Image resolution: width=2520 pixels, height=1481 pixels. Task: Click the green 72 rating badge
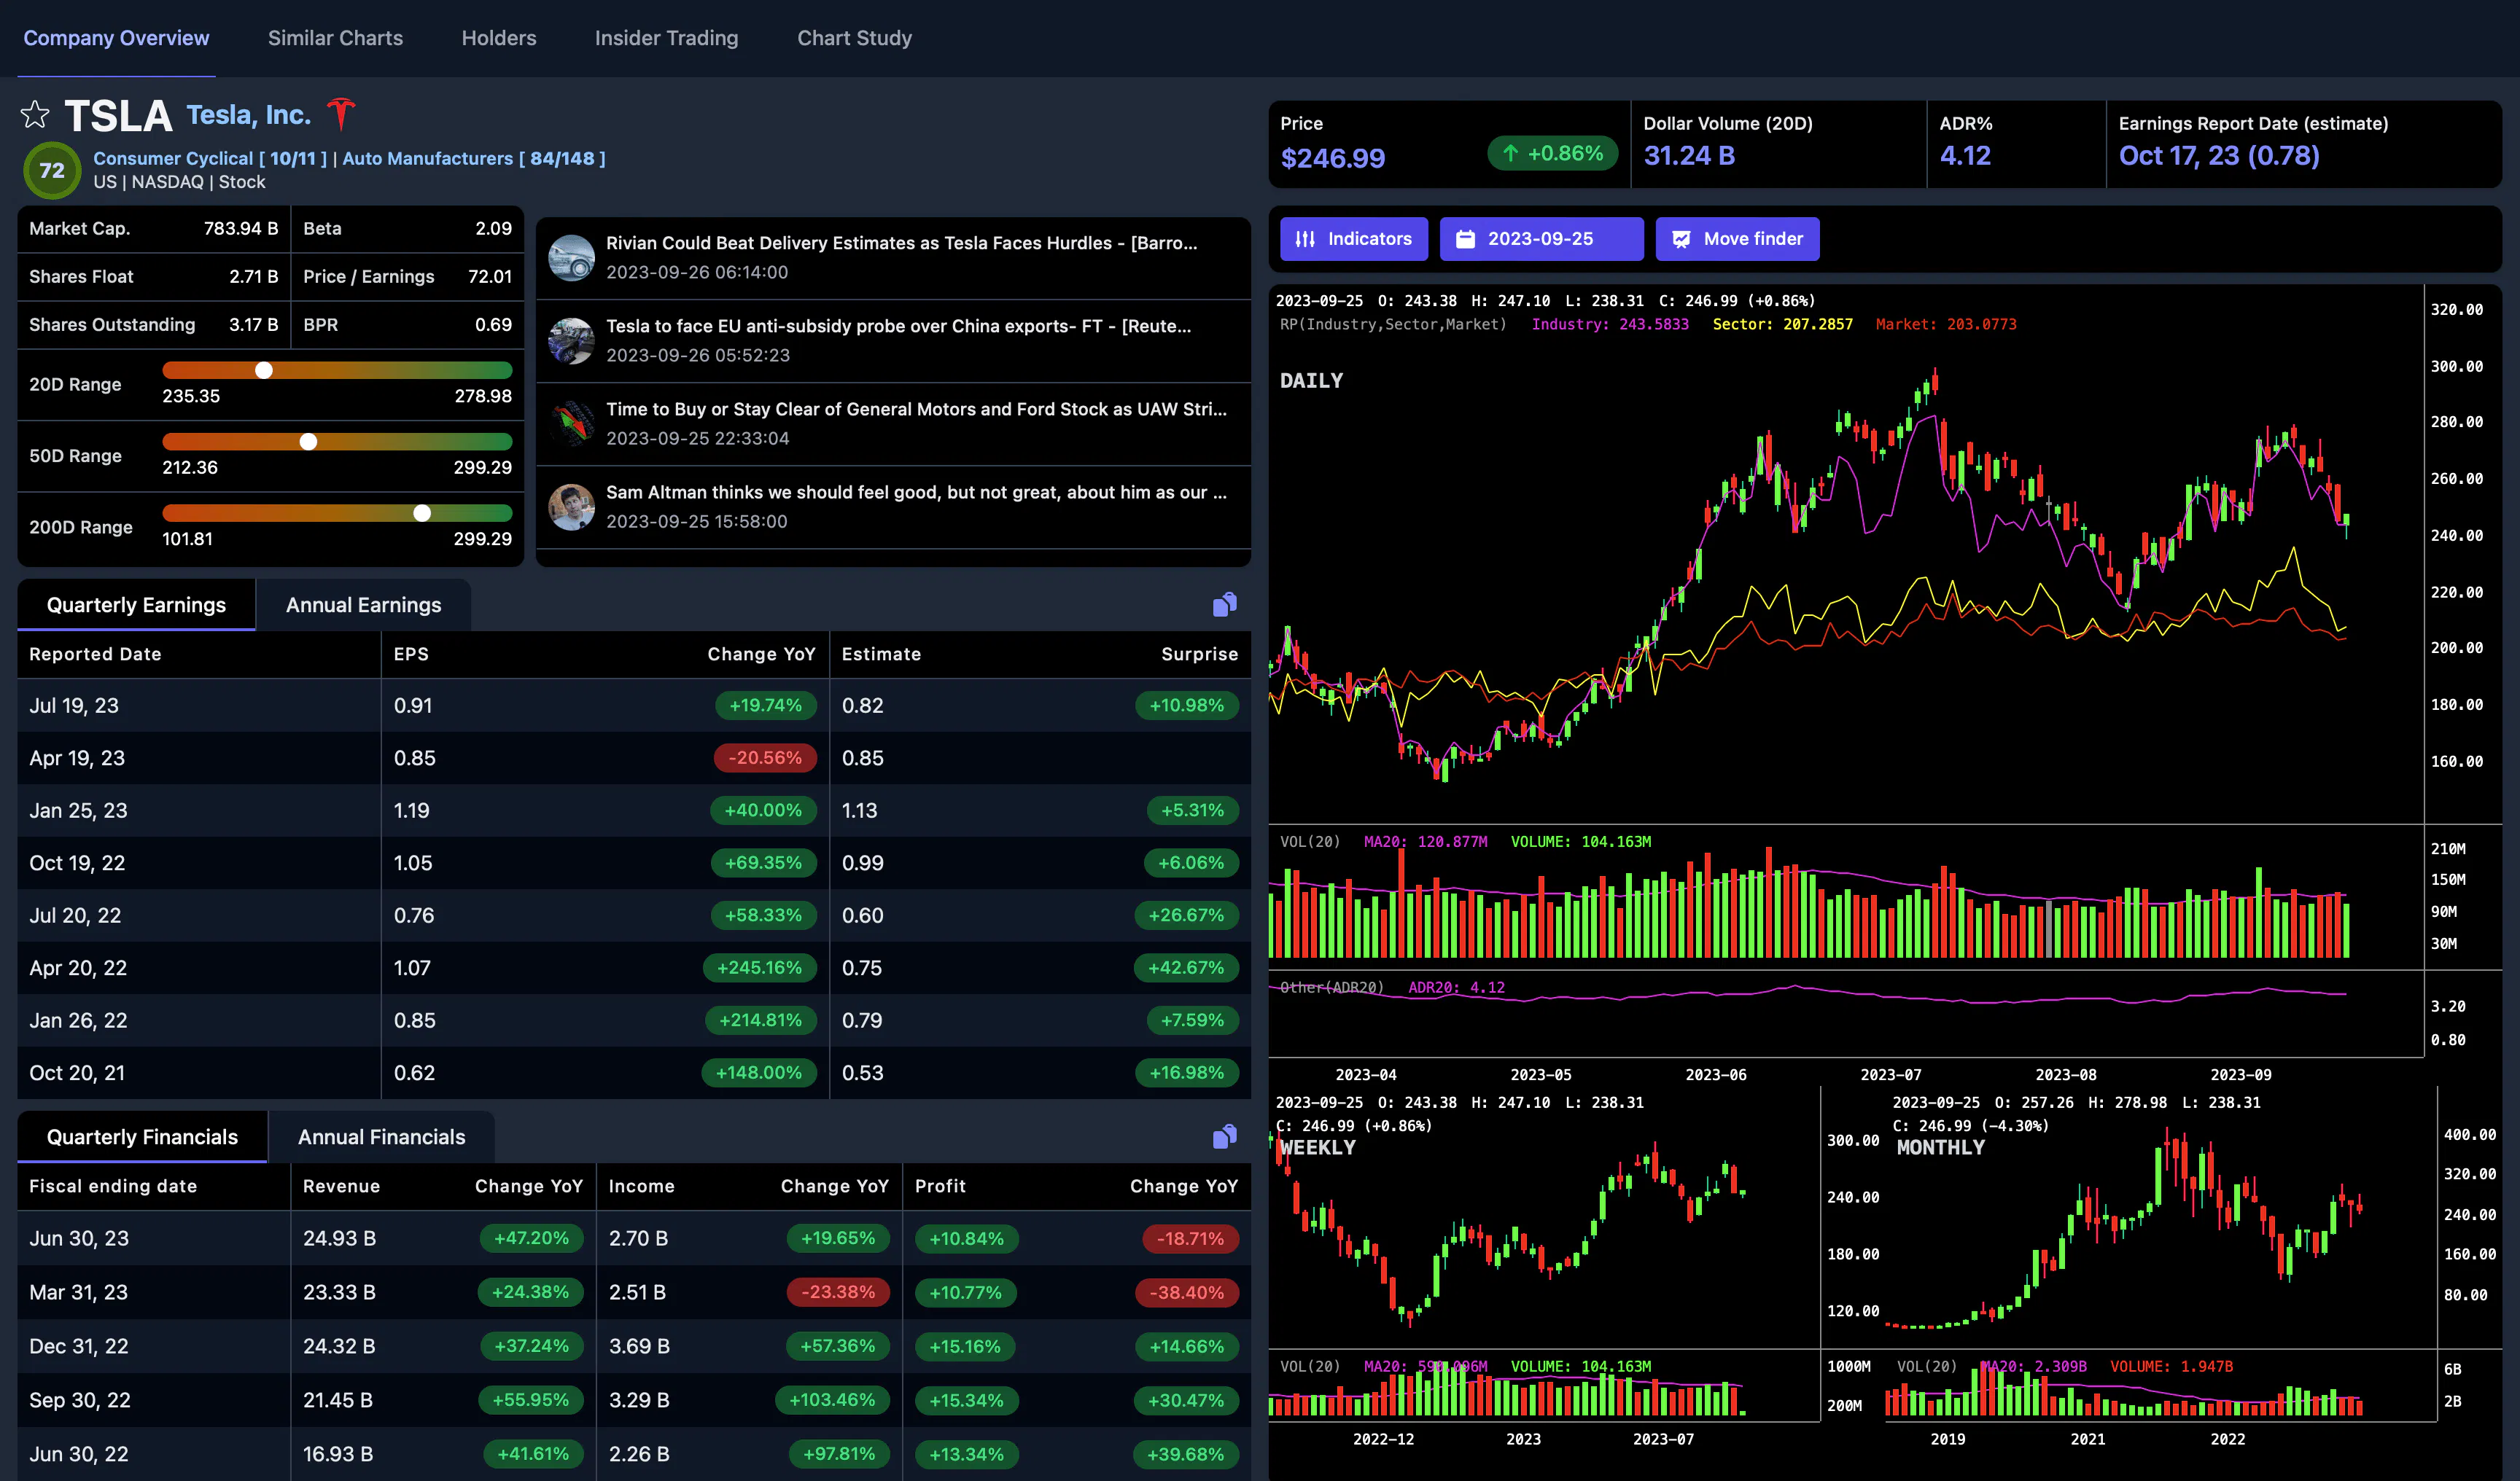pos(52,170)
